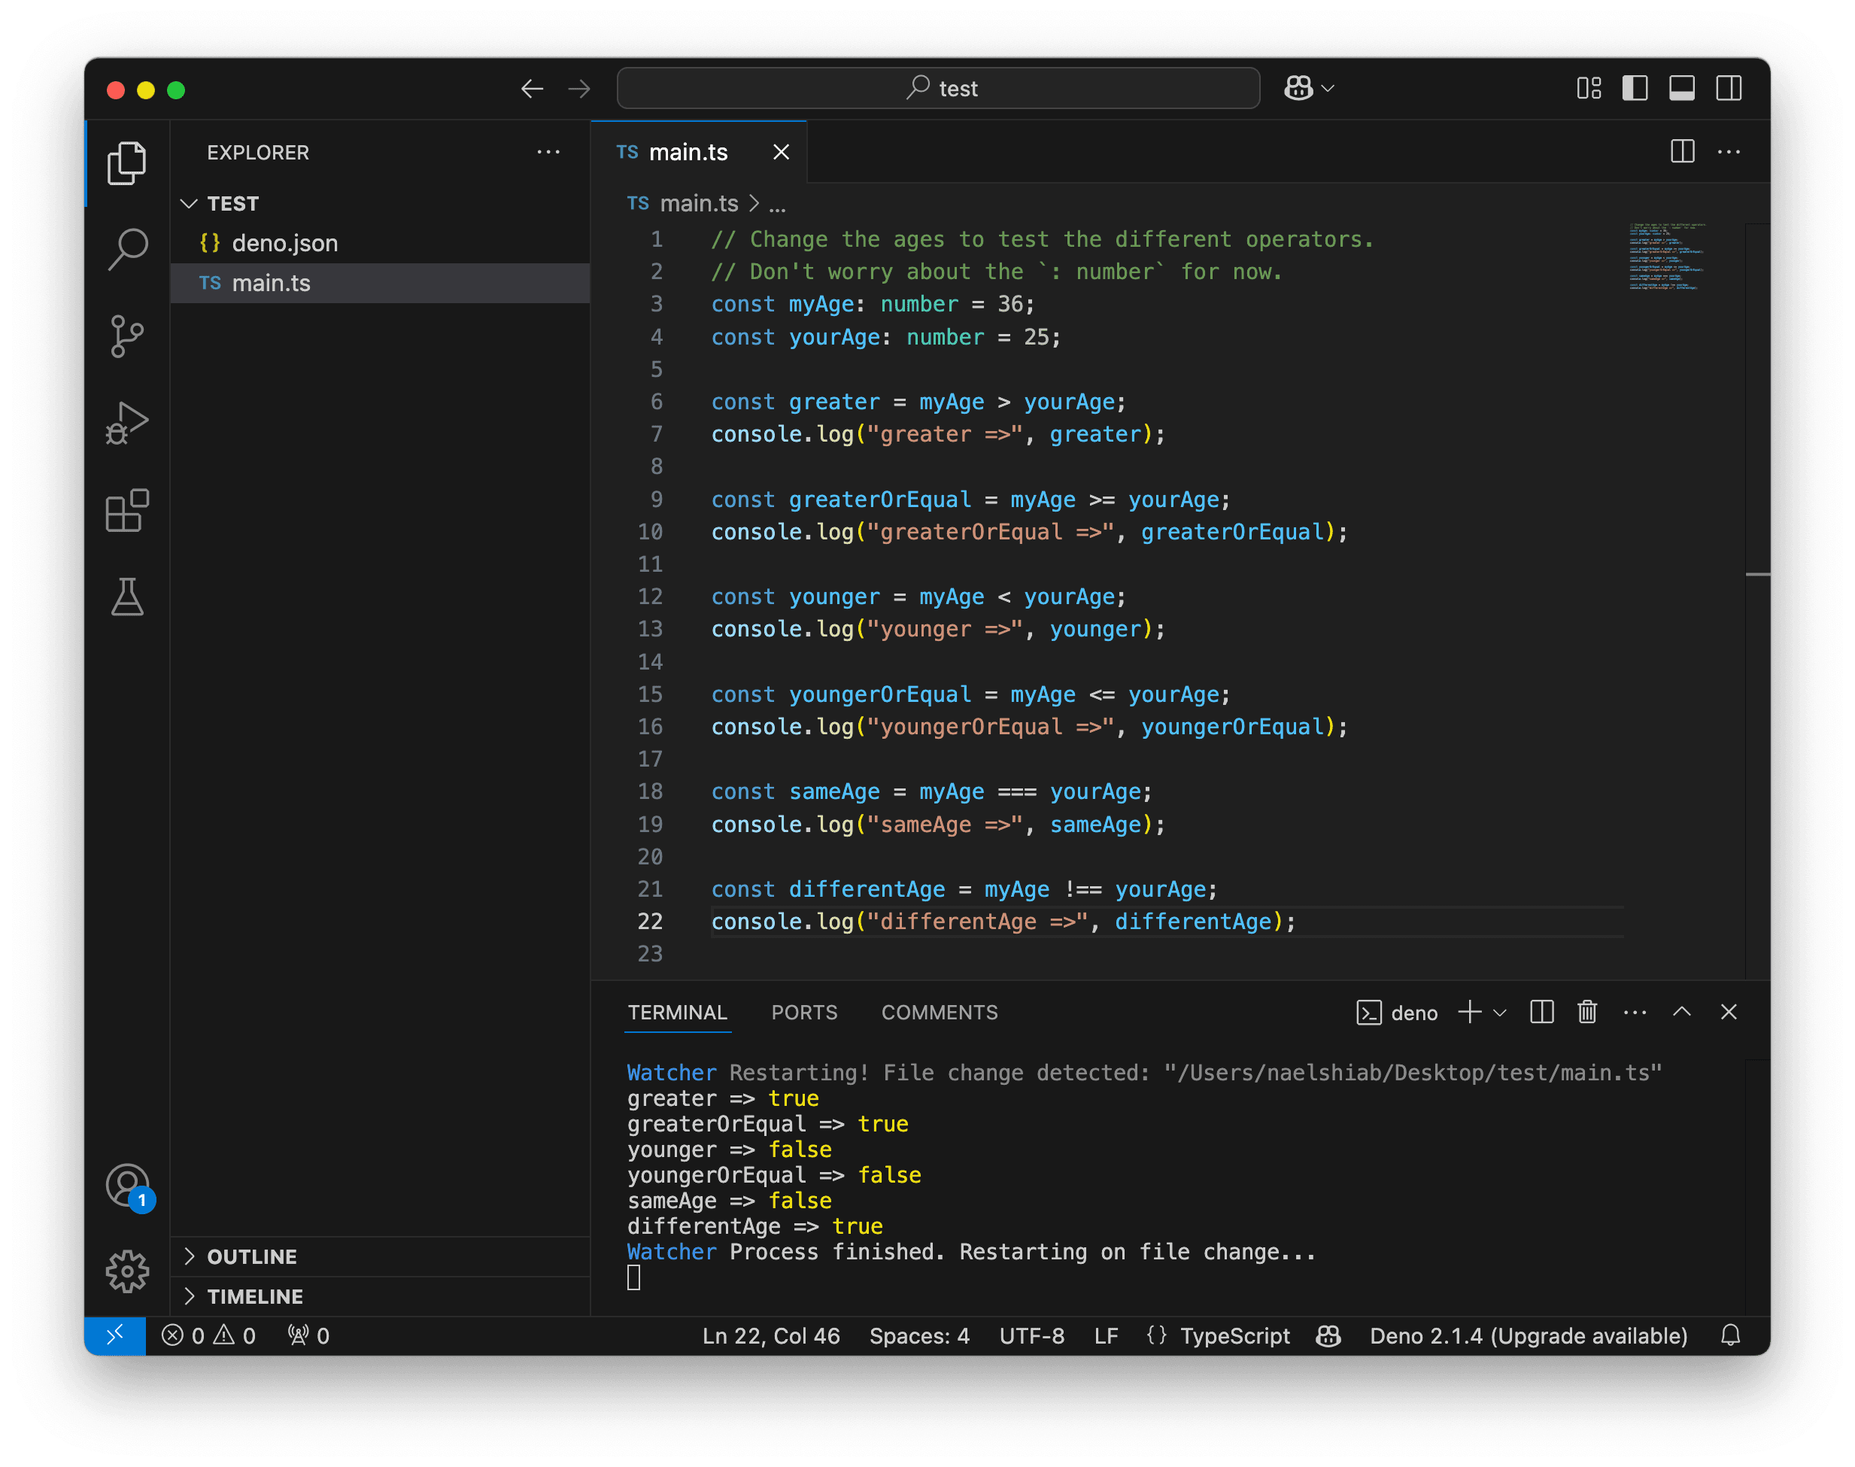
Task: Close the terminal panel
Action: pos(1729,1012)
